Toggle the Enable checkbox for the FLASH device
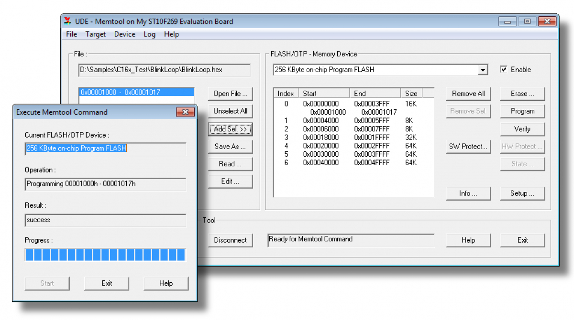Viewport: 574px width, 320px height. [504, 69]
